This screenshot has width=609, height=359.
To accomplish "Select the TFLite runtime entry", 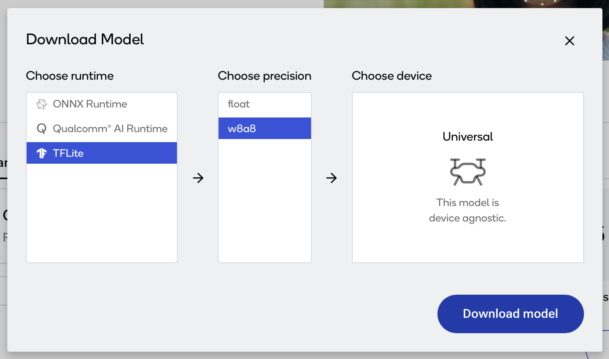I will tap(68, 153).
